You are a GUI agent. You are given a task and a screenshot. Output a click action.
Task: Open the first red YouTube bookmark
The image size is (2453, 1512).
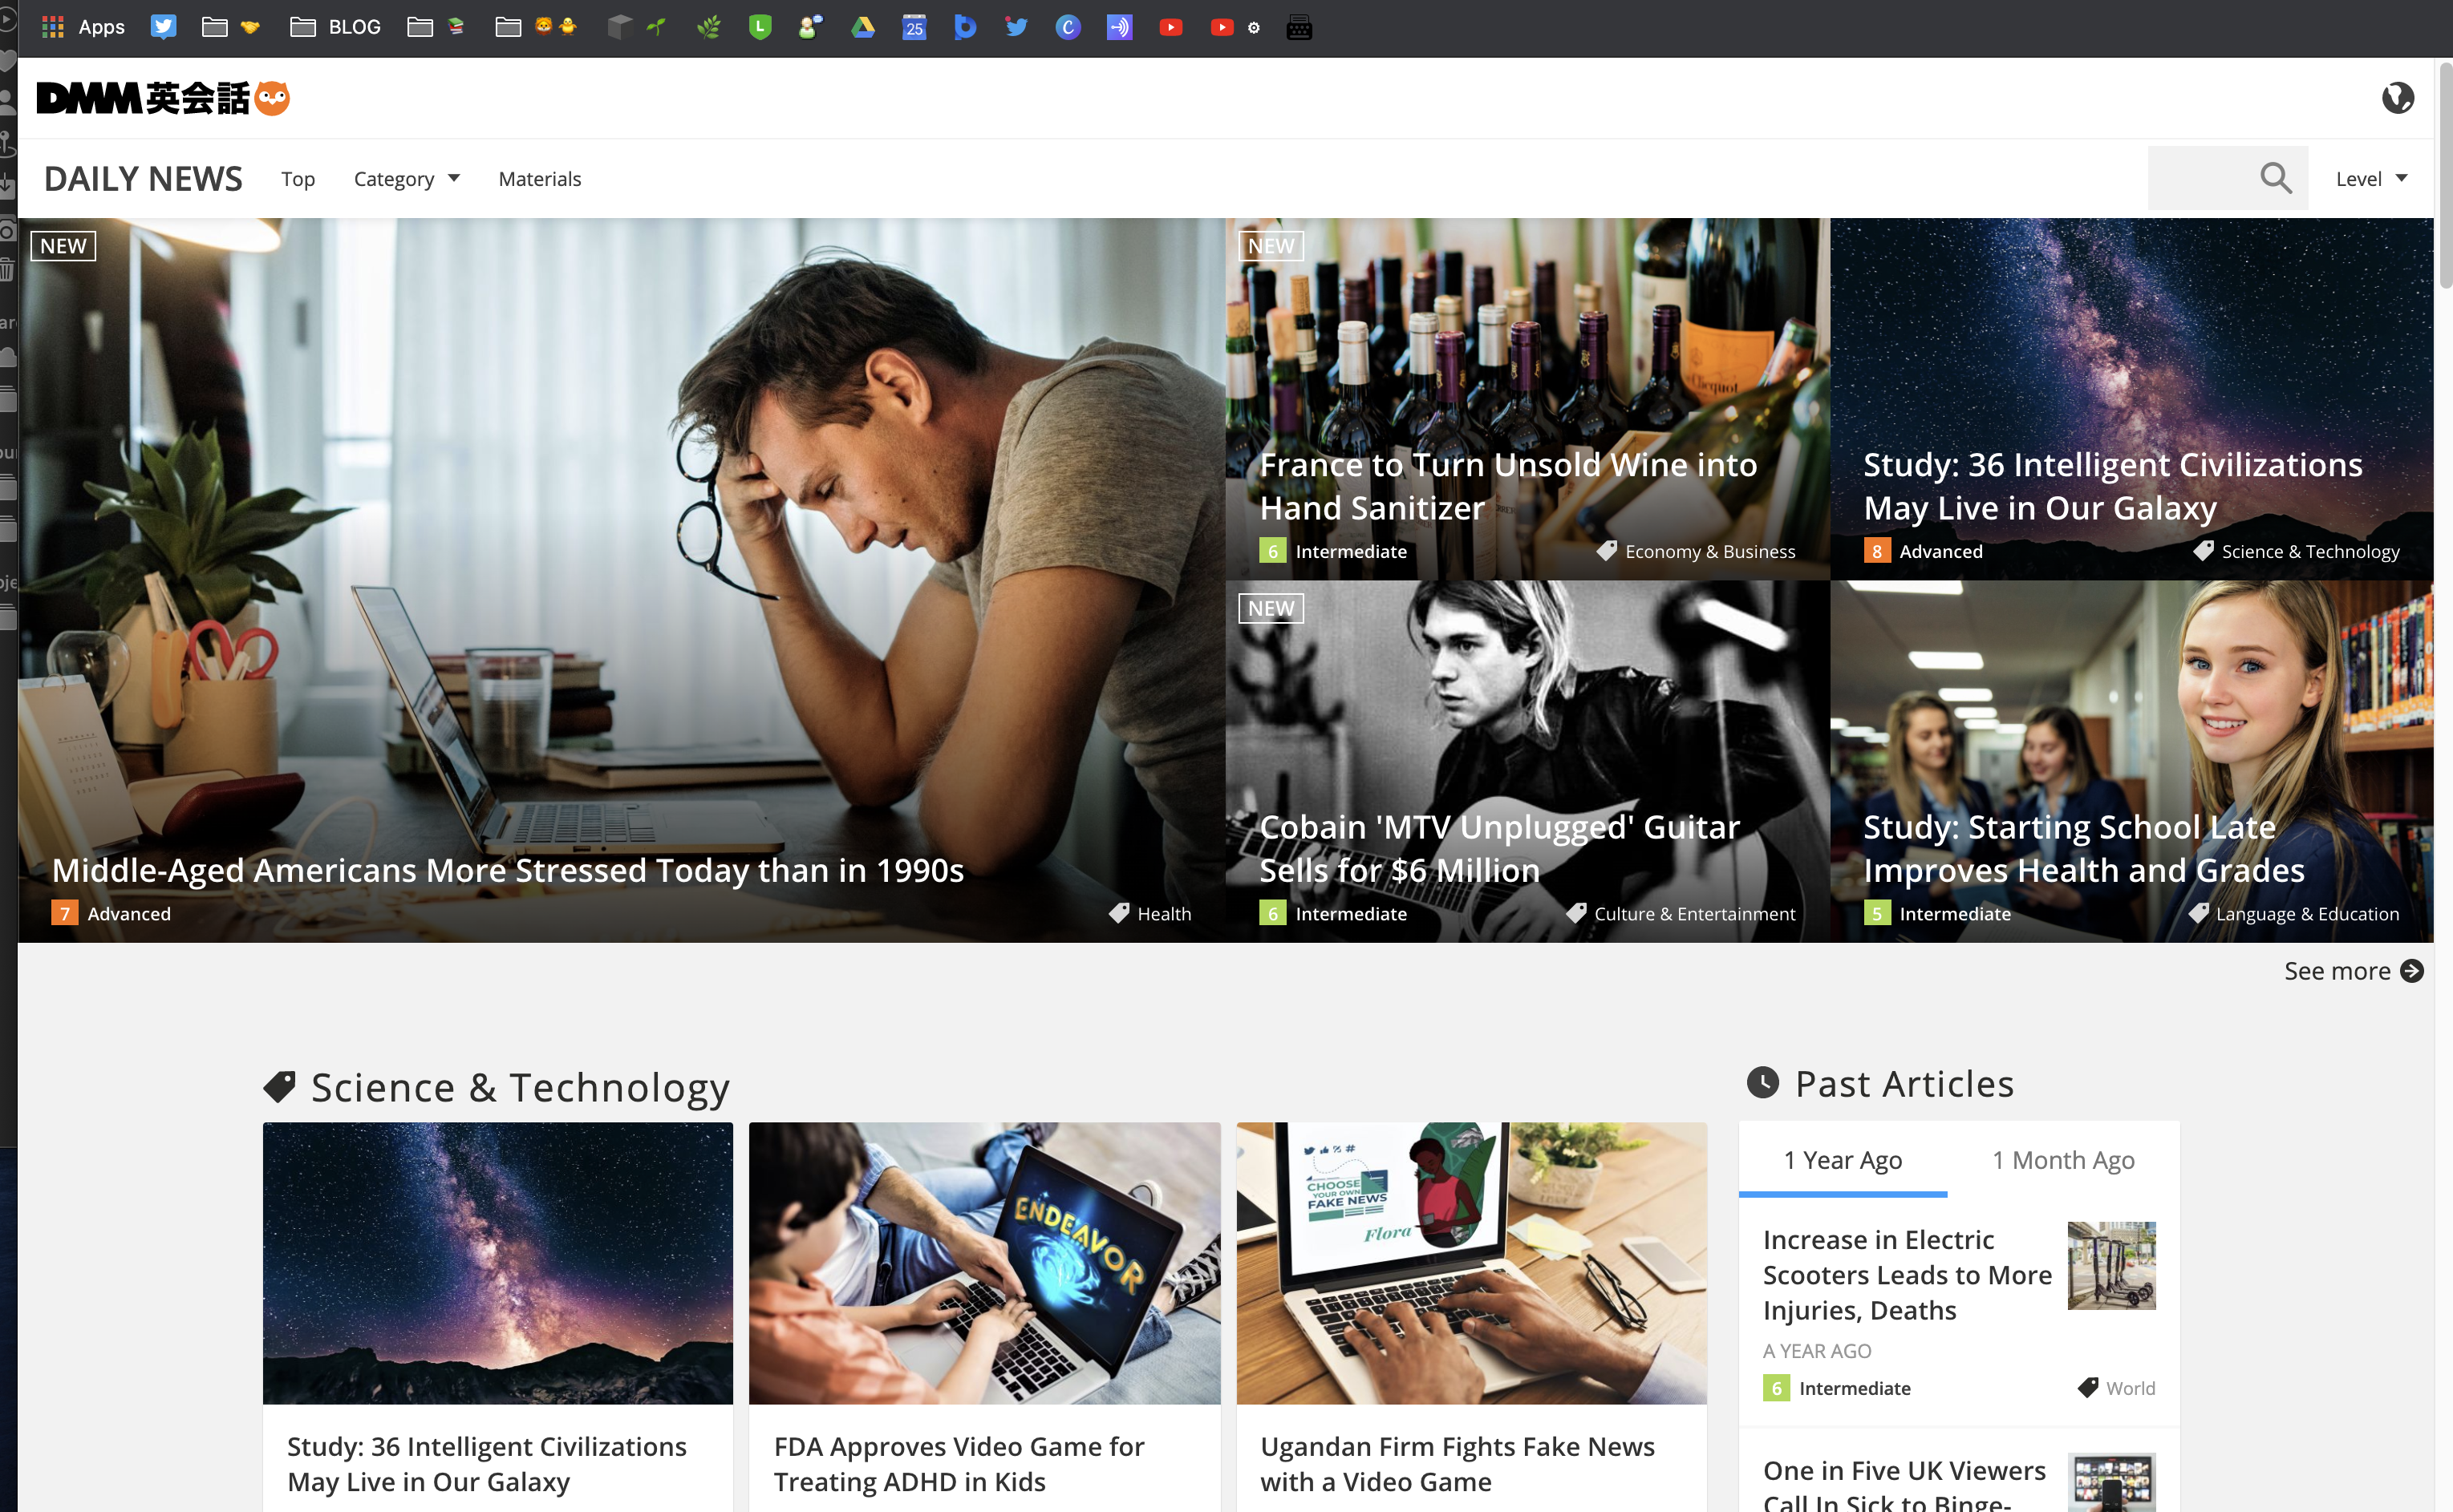[x=1170, y=27]
